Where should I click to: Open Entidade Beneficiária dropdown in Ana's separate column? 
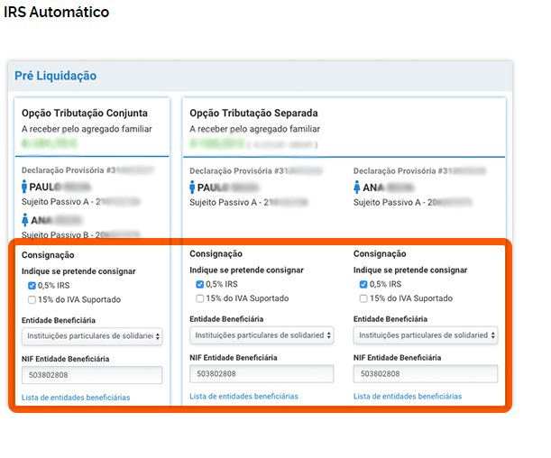pos(425,335)
